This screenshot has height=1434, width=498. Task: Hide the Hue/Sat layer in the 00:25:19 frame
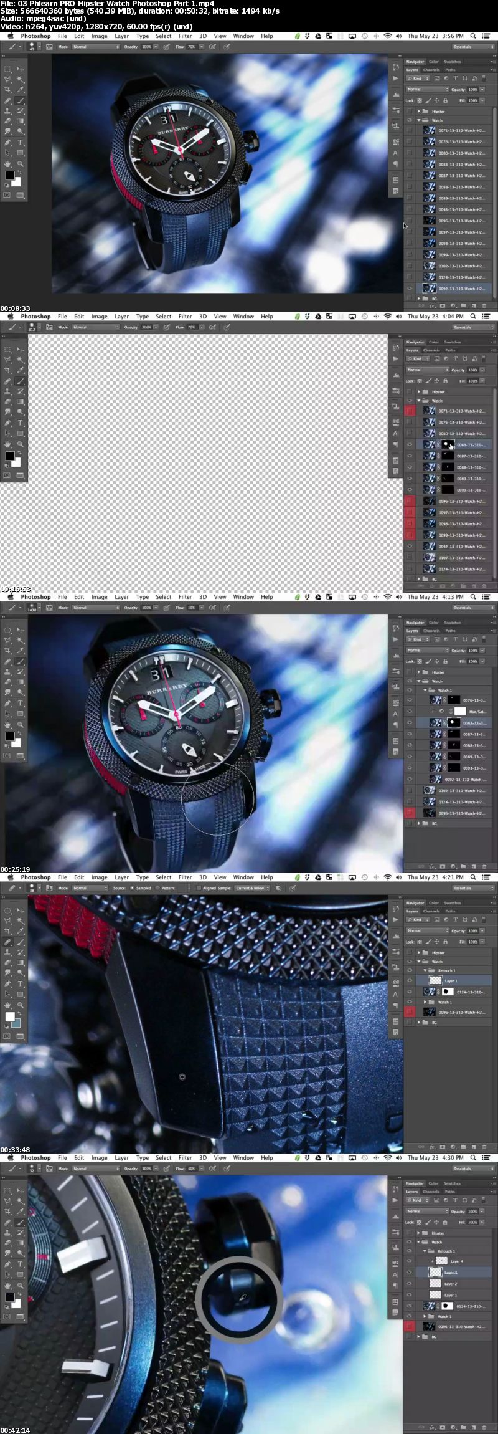coord(410,711)
